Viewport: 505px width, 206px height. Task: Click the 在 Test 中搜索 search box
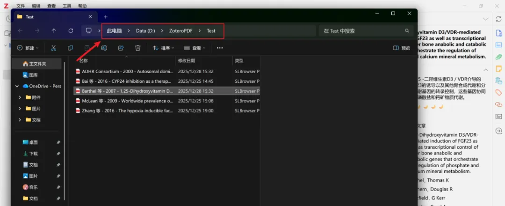[x=366, y=30]
